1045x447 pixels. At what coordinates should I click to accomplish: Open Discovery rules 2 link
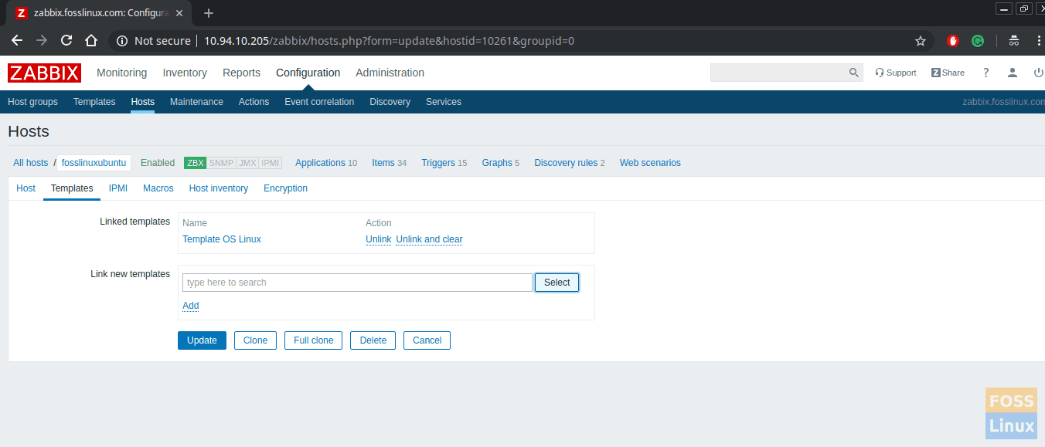(x=570, y=163)
